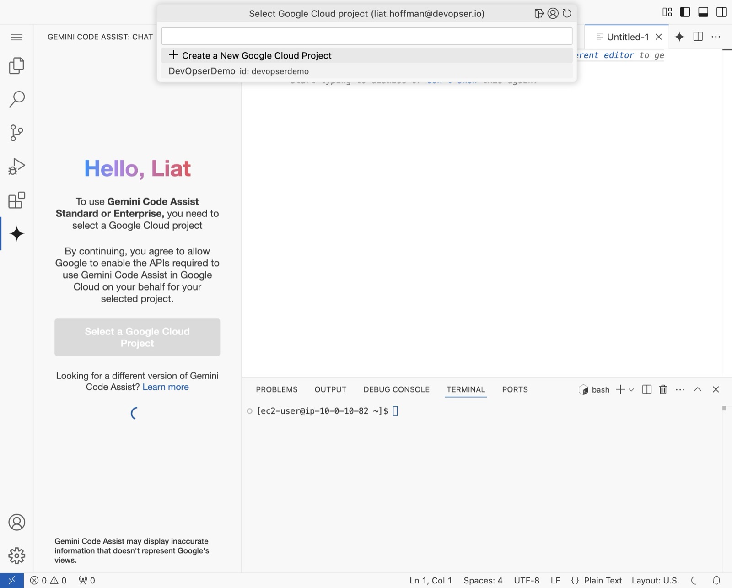732x588 pixels.
Task: Click the switch account icon in picker
Action: click(553, 14)
